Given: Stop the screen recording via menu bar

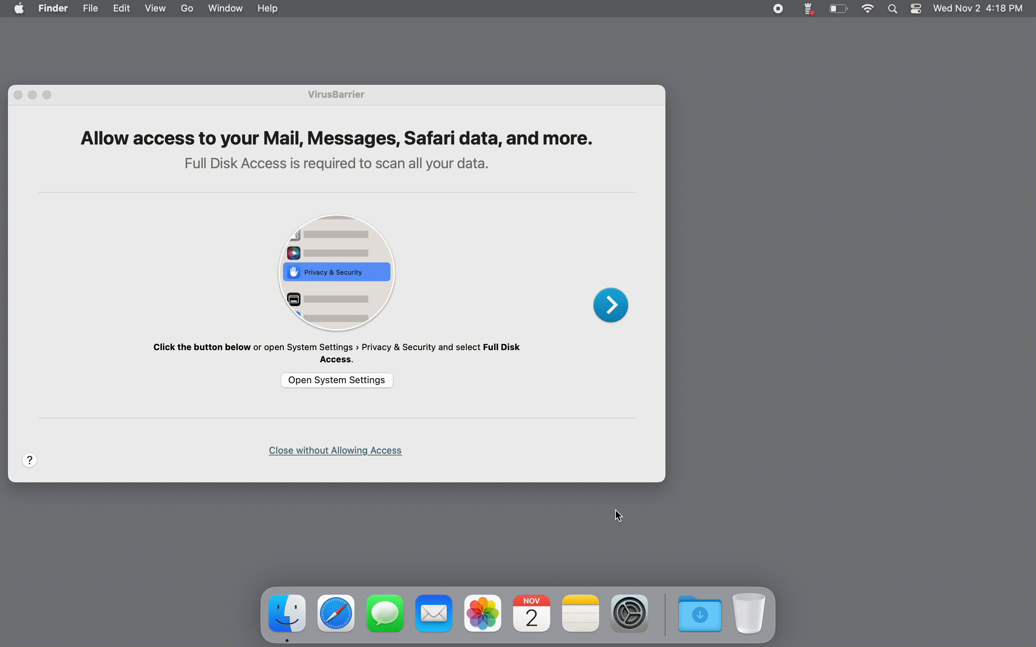Looking at the screenshot, I should coord(778,8).
